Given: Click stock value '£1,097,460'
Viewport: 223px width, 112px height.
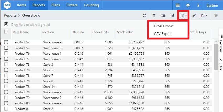Looking at the screenshot, I should pyautogui.click(x=136, y=103).
